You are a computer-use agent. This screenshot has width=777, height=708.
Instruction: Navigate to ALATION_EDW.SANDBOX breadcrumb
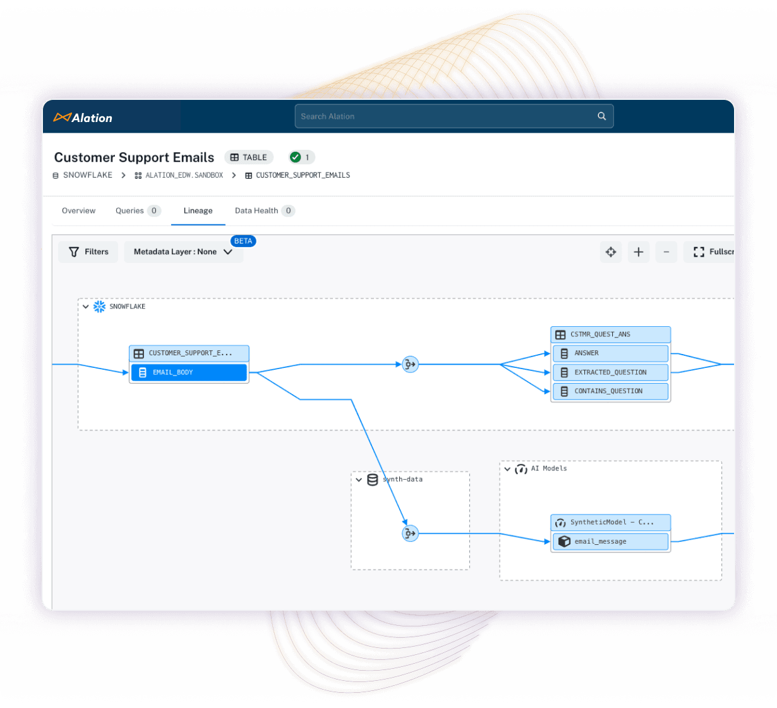(184, 175)
